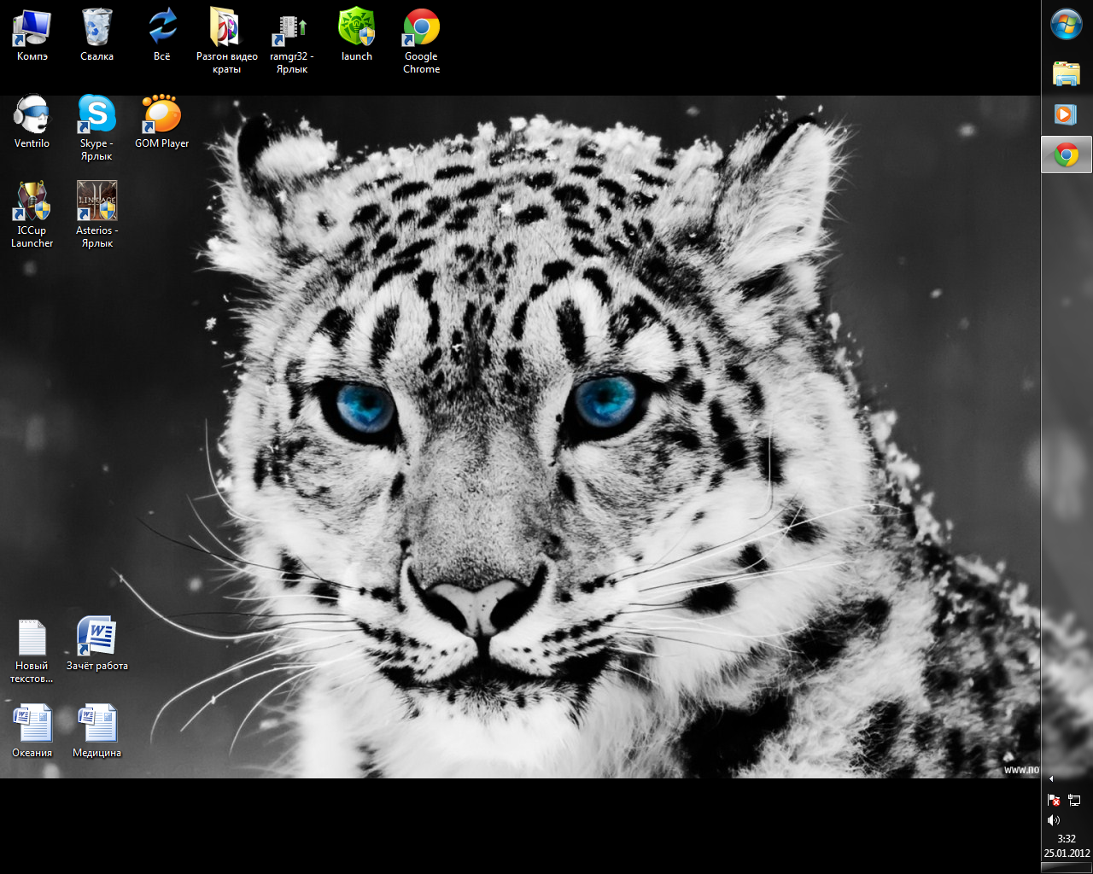
Task: Select the label ramgr32 - Ярлык
Action: 291,63
